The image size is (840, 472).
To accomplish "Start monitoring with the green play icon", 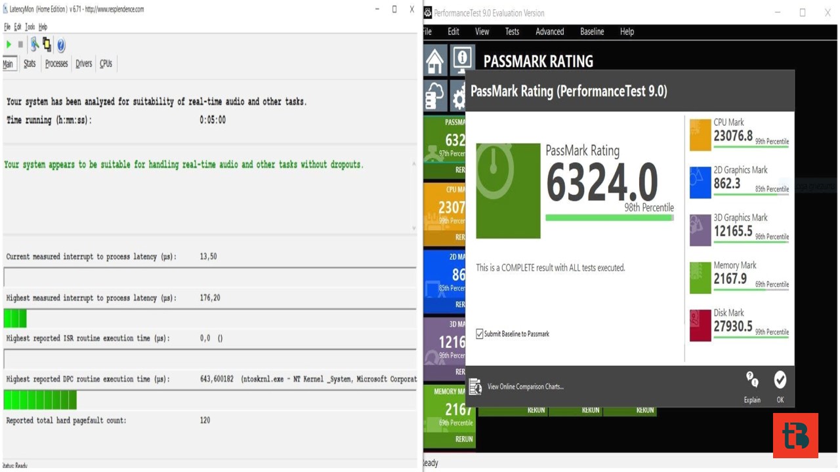I will click(9, 45).
